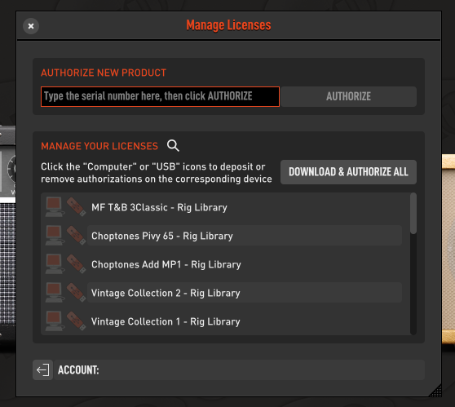This screenshot has height=407, width=455.
Task: Click the ACCOUNT field
Action: 239,369
